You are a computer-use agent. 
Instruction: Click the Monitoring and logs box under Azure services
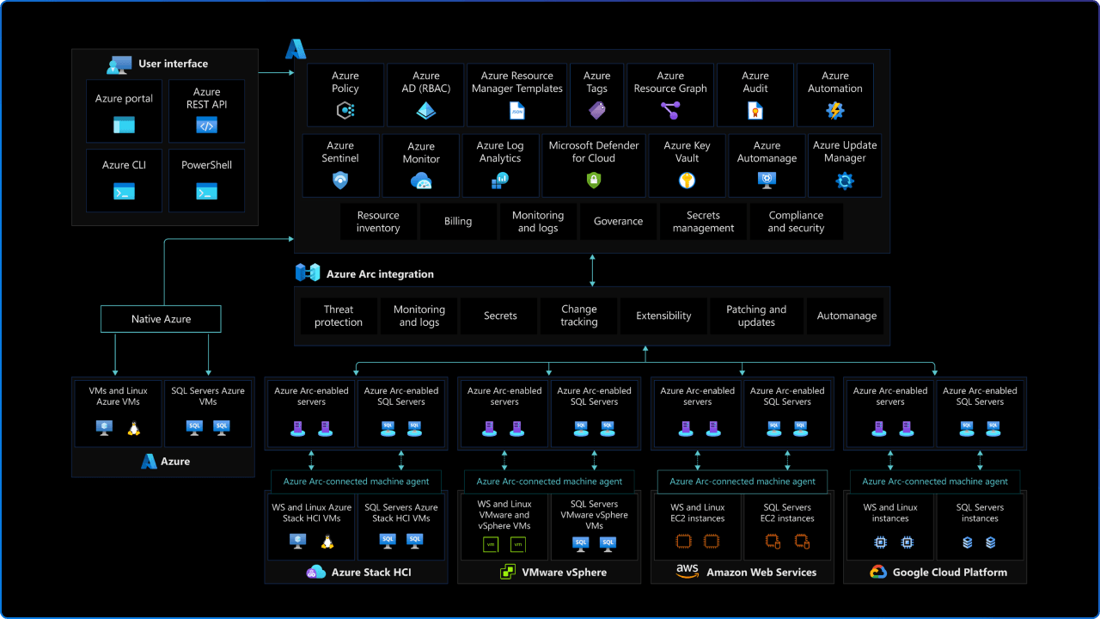[x=538, y=222]
